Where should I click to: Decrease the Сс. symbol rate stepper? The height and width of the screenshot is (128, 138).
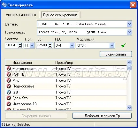[50, 46]
